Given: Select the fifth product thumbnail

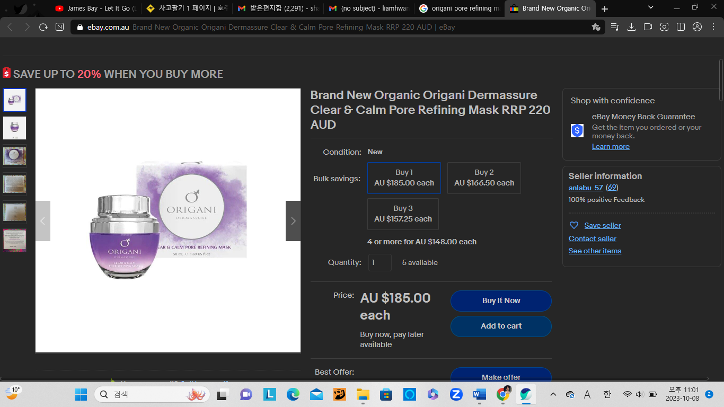Looking at the screenshot, I should [14, 212].
